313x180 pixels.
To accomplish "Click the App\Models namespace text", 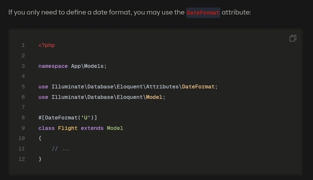I will point(88,66).
